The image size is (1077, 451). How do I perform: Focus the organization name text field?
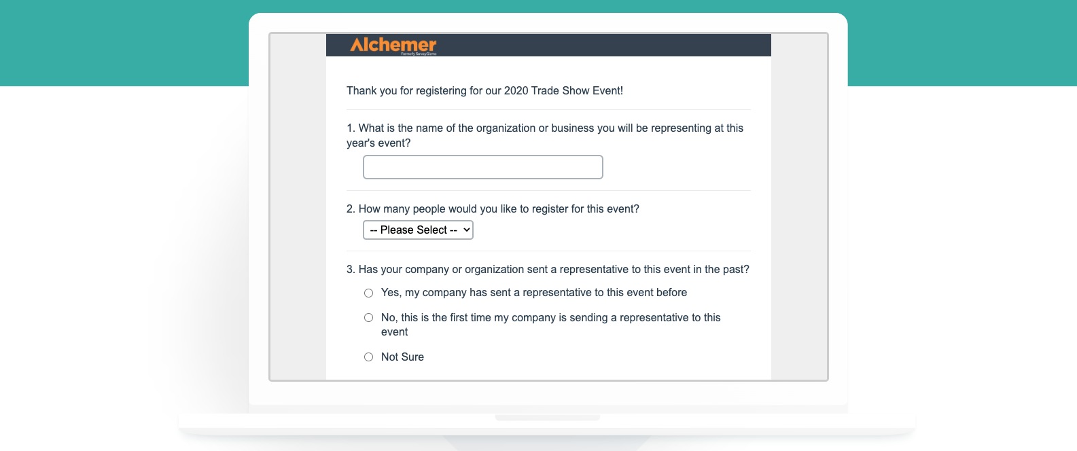pos(482,167)
